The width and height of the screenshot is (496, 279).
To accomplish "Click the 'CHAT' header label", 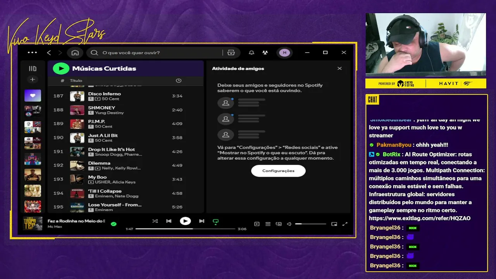I will click(372, 100).
